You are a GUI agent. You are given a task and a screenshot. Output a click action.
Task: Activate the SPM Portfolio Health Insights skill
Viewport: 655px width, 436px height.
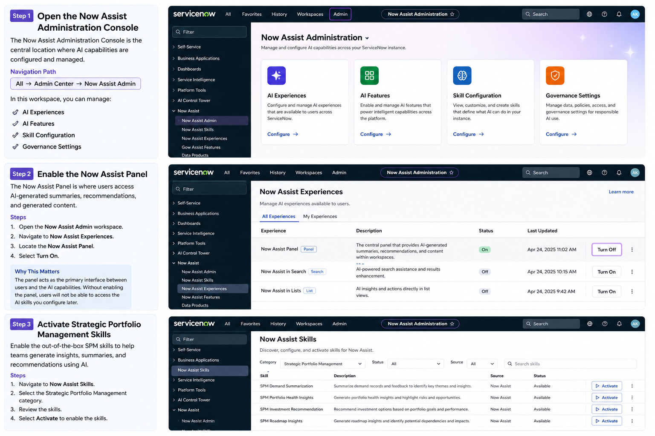coord(607,398)
